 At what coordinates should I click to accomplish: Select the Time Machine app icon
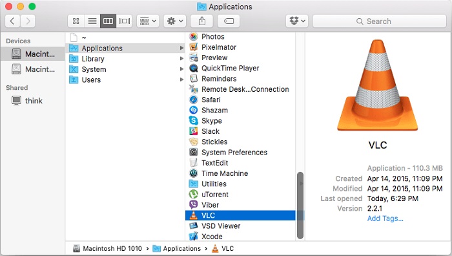[194, 173]
